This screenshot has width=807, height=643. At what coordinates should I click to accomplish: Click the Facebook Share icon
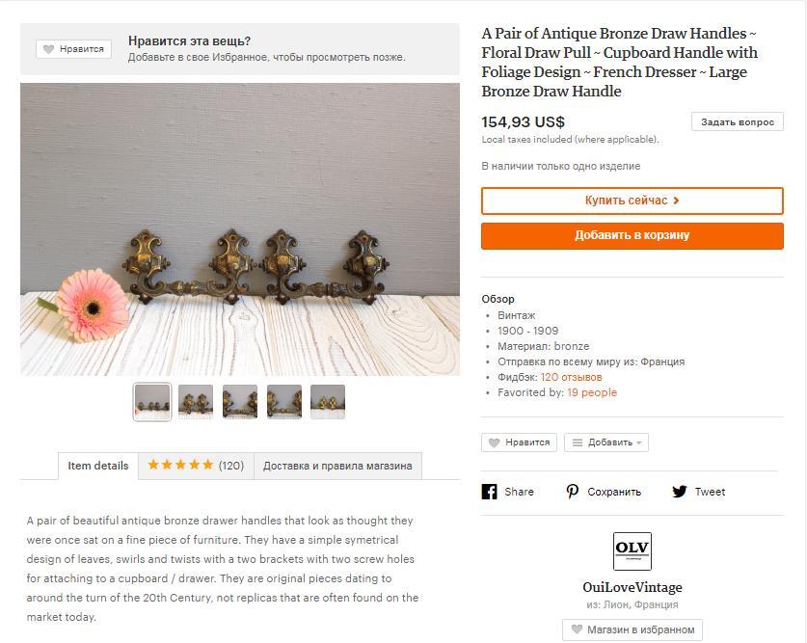489,492
